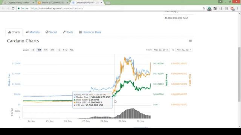Reload the page with the refresh icon
The height and width of the screenshot is (135, 241).
(x=13, y=8)
